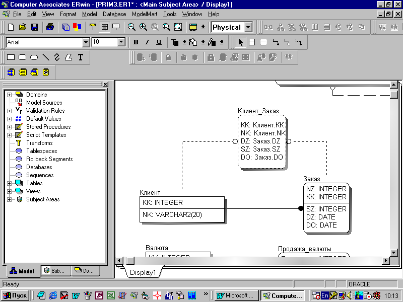This screenshot has height=302, width=403.
Task: Print the diagram using the printer icon
Action: [x=50, y=27]
